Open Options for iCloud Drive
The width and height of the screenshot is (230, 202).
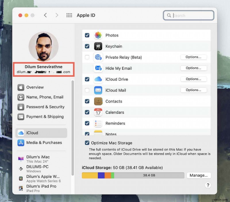point(193,79)
